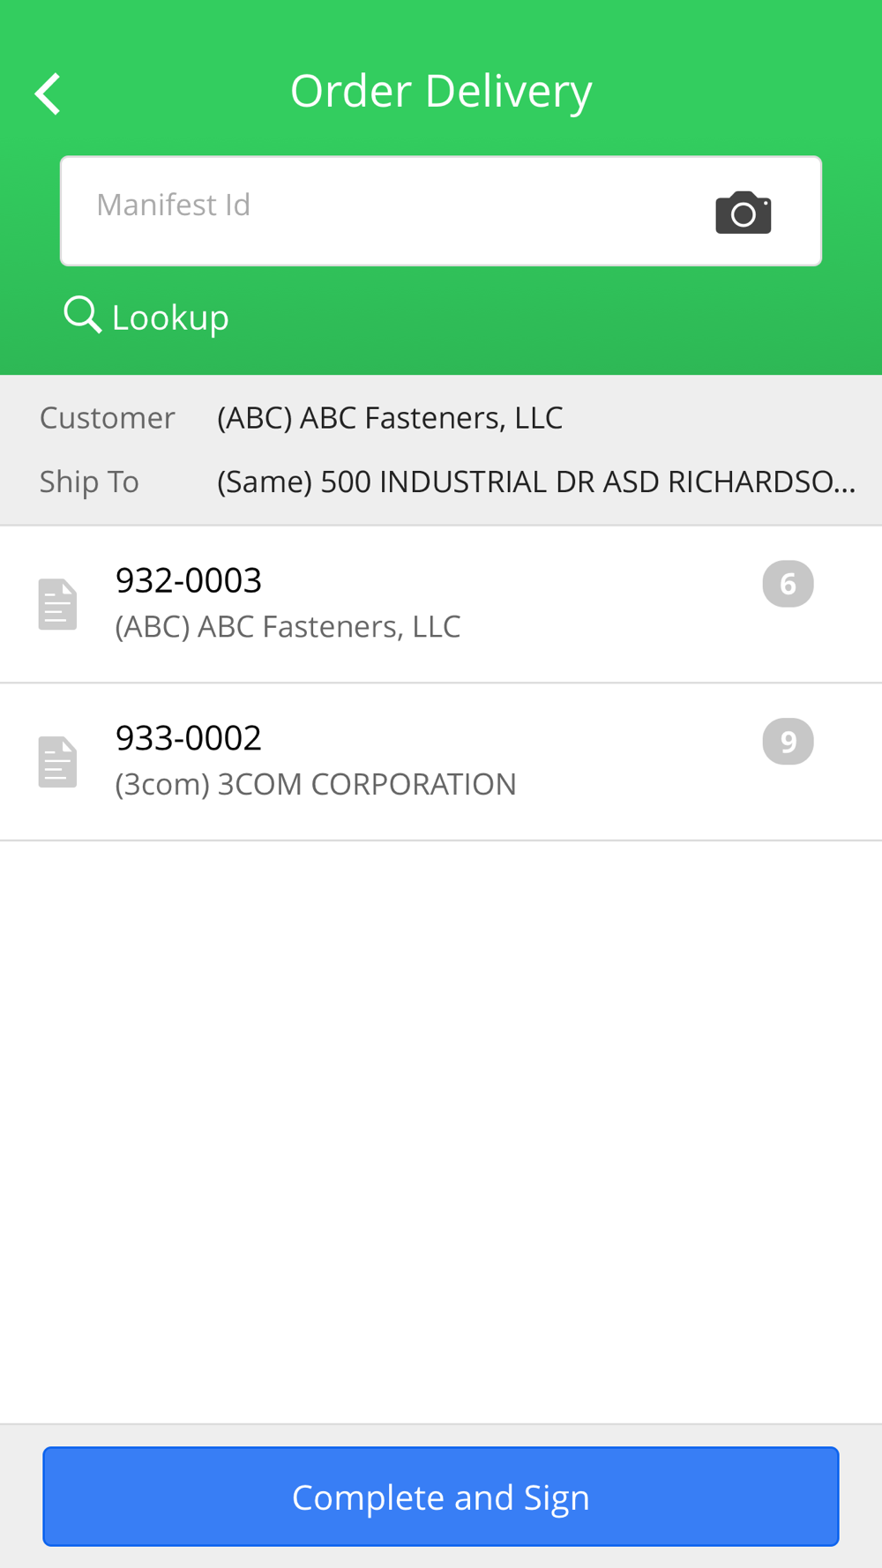Click the empty area below the order list

click(x=441, y=1129)
